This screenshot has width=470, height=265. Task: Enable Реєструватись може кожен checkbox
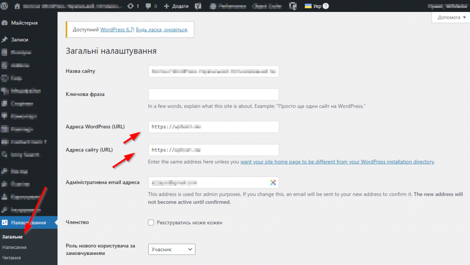[x=151, y=222]
